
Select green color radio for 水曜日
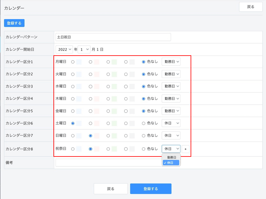(x=108, y=86)
